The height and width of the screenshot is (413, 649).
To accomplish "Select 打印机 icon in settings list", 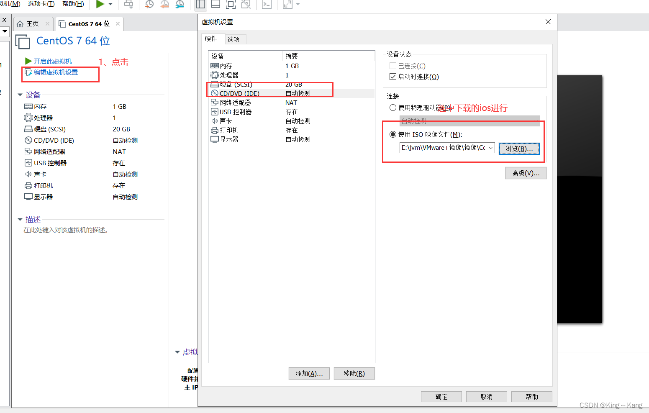I will [x=215, y=131].
